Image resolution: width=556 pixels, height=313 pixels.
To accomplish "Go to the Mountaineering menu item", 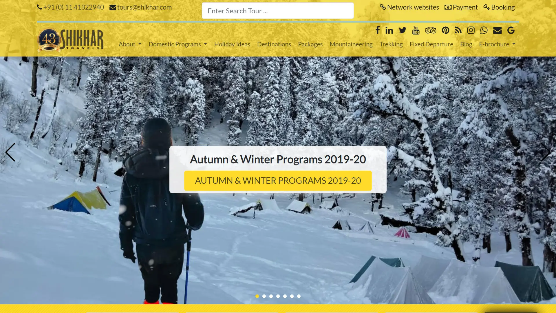I will pos(351,44).
